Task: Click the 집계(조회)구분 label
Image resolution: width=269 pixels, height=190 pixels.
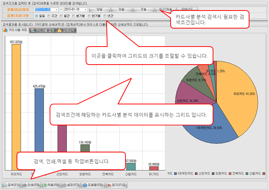Action: pos(18,16)
